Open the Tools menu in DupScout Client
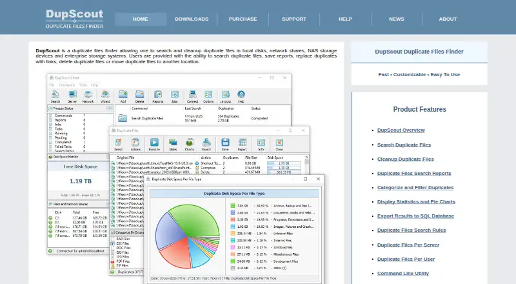Image resolution: width=516 pixels, height=284 pixels. tap(83, 85)
